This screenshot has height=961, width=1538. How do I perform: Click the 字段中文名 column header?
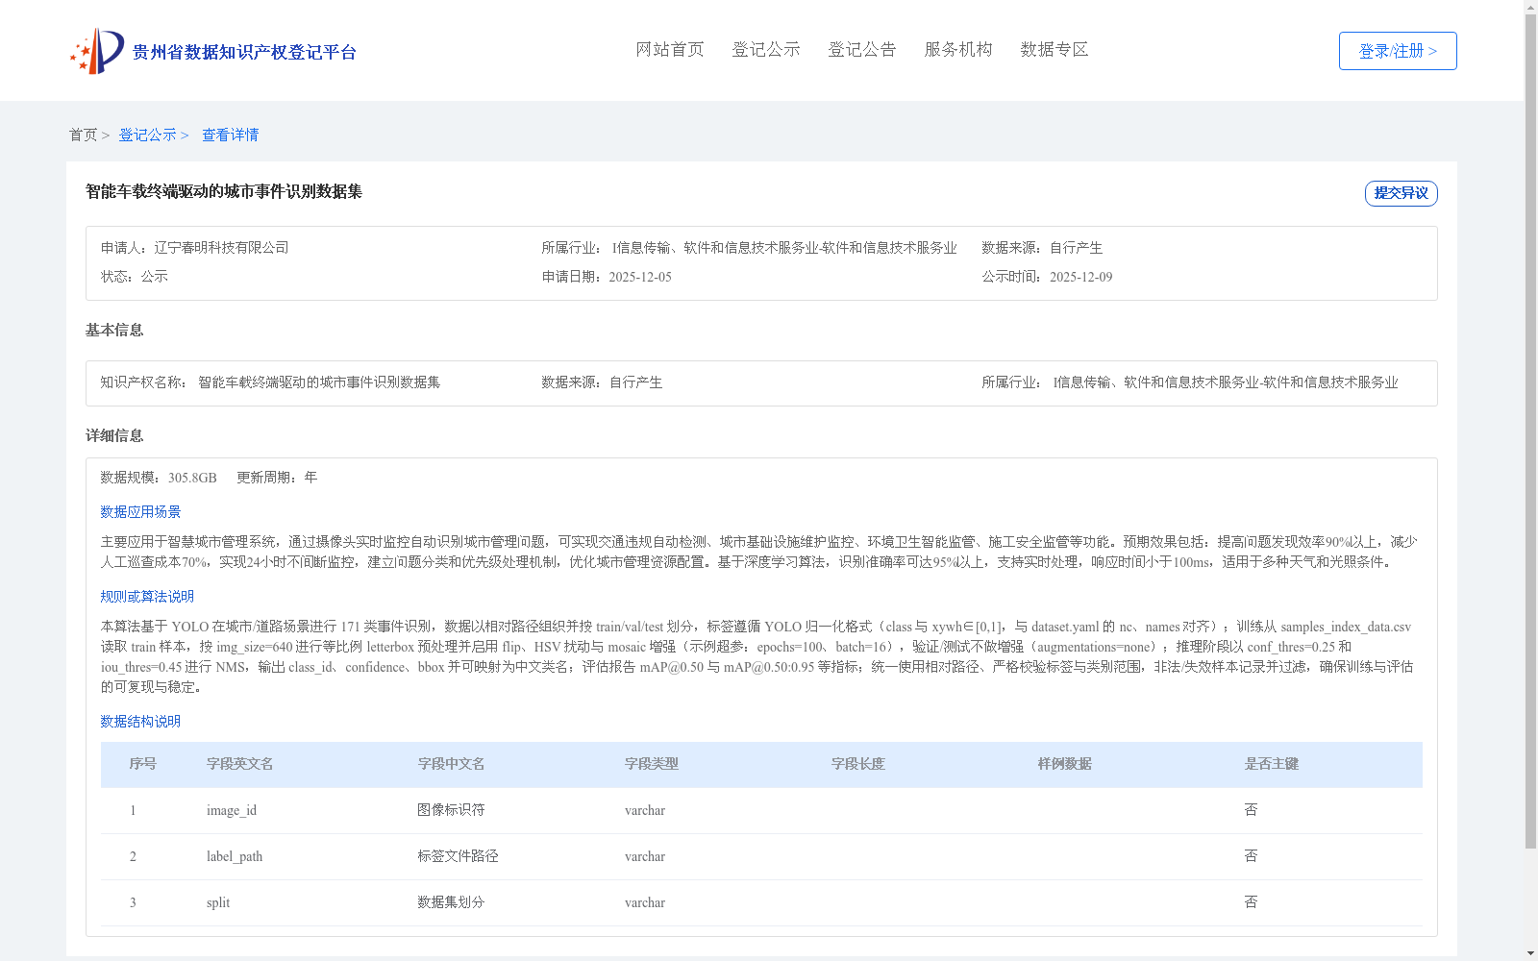451,764
